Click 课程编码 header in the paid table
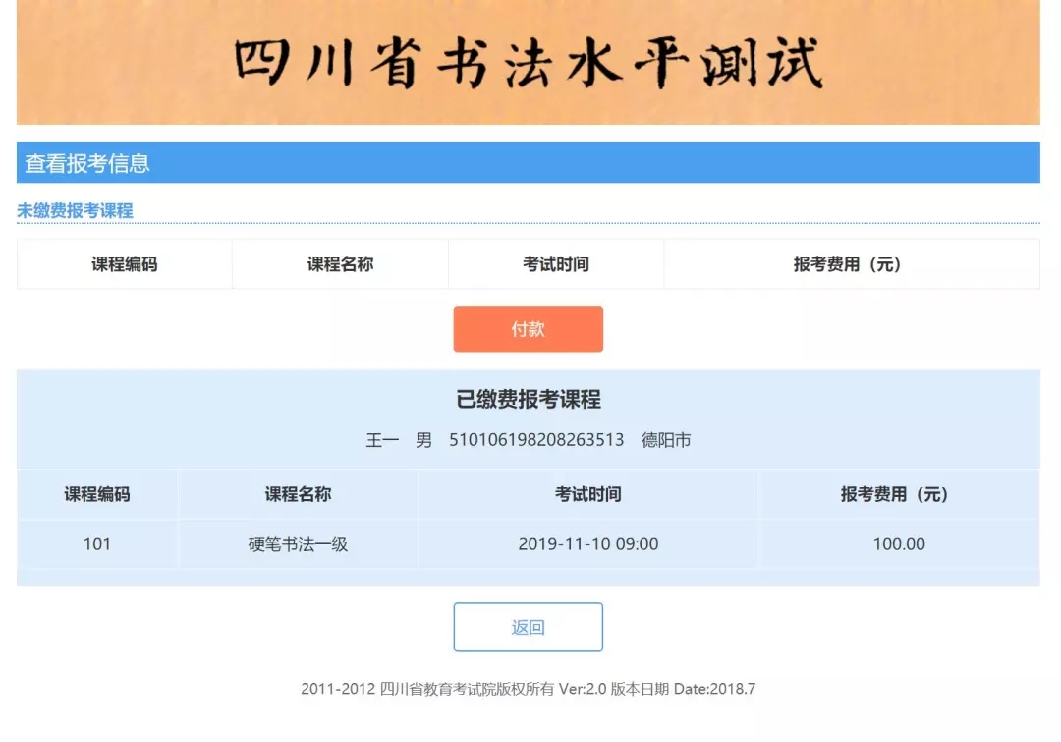 [97, 494]
